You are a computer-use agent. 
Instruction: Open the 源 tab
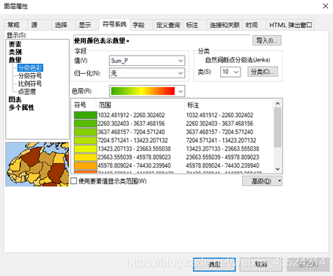[x=40, y=25]
